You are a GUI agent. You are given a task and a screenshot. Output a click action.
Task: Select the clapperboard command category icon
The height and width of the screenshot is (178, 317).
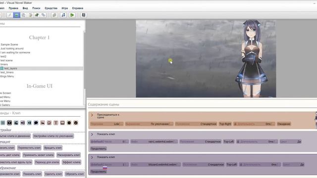pyautogui.click(x=16, y=123)
